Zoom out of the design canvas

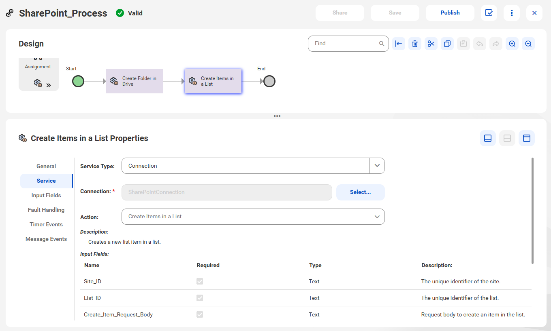pos(528,44)
